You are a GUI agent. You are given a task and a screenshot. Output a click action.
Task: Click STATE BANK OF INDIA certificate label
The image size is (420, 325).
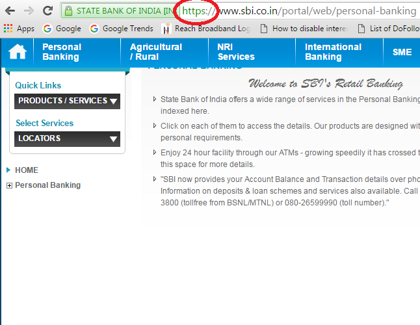tap(125, 11)
